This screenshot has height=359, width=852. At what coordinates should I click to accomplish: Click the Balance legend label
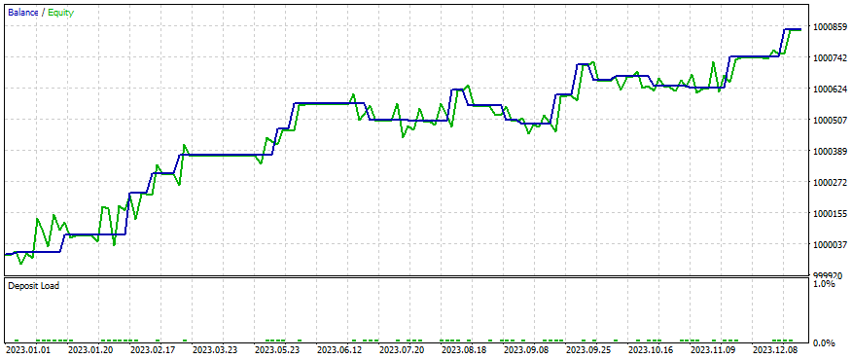22,12
